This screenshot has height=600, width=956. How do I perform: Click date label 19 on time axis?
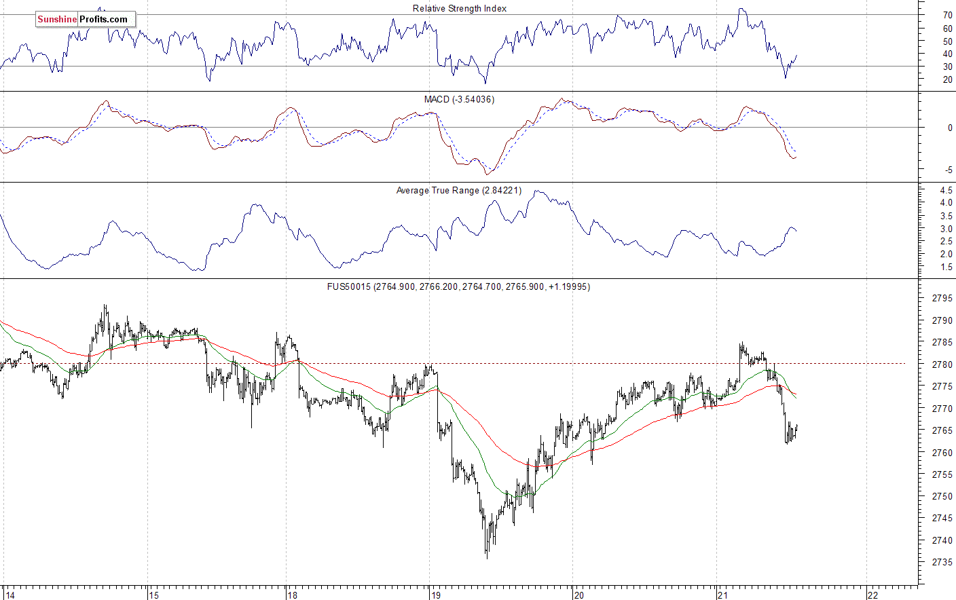(435, 595)
